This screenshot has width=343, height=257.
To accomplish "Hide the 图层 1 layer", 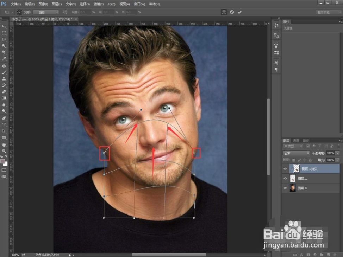I will (x=285, y=178).
